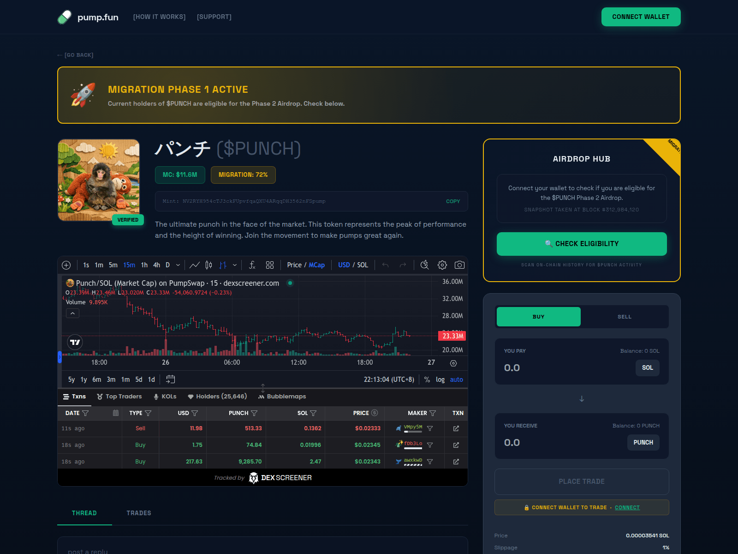This screenshot has height=554, width=738.
Task: Copy the mint address with COPY
Action: pos(453,201)
